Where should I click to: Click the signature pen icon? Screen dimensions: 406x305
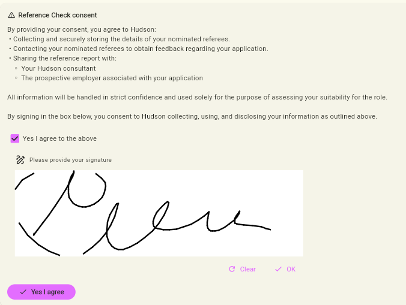[20, 160]
